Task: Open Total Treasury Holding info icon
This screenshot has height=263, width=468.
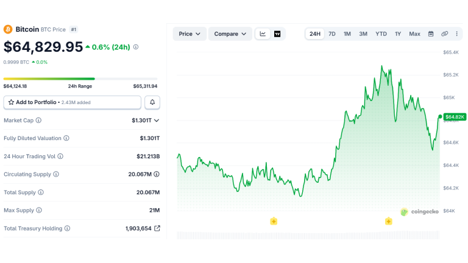Action: pos(67,228)
